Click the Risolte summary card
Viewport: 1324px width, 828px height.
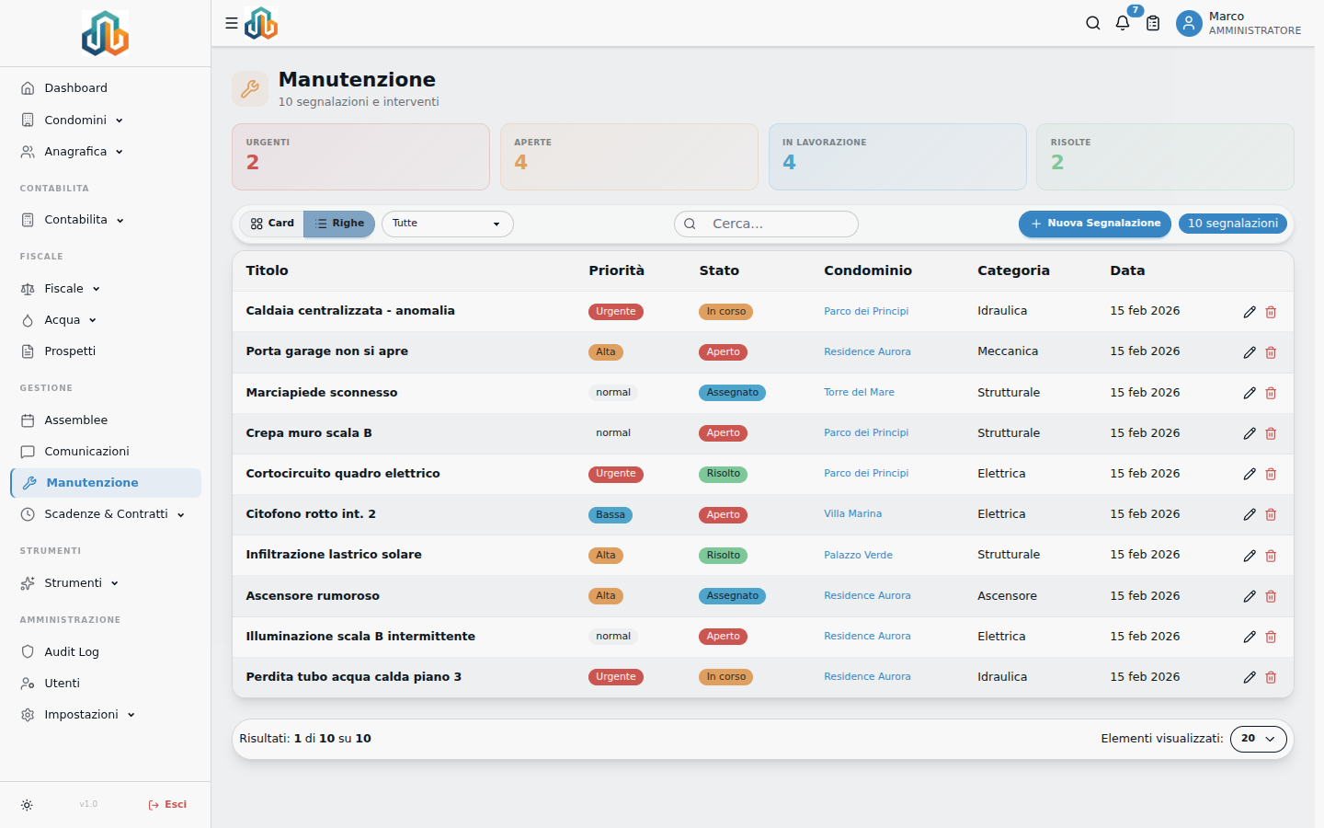click(1165, 156)
